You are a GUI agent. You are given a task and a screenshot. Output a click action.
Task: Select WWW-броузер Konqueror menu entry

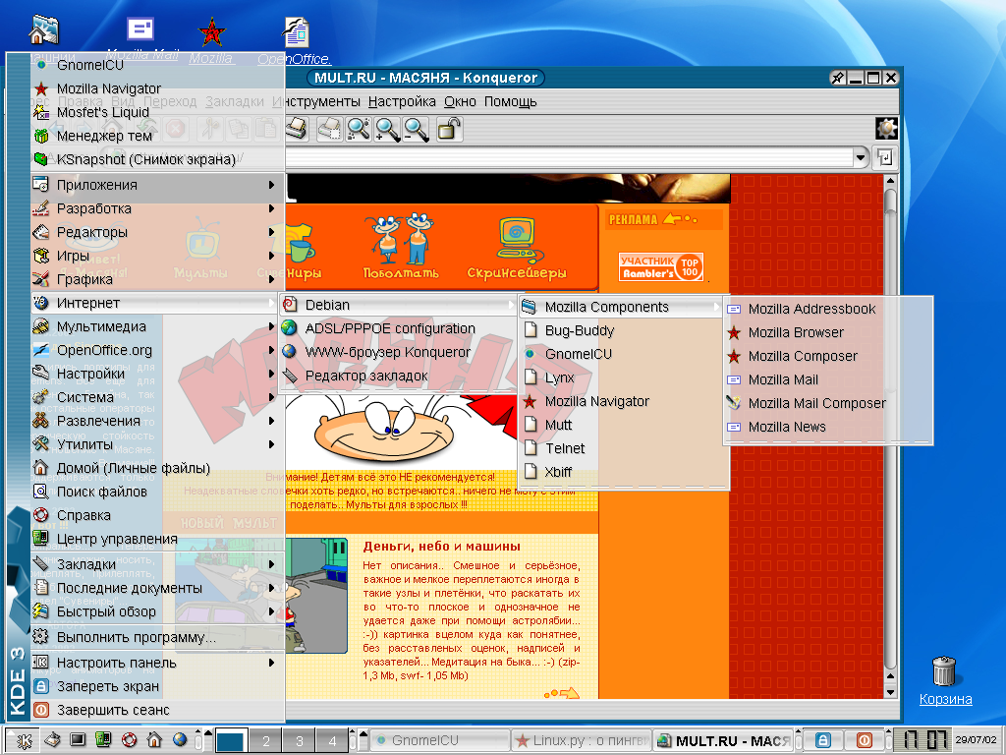pyautogui.click(x=399, y=352)
